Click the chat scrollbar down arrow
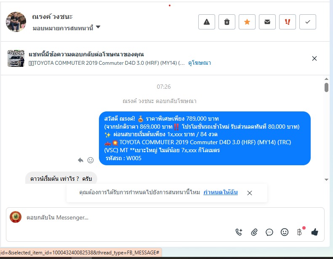 click(326, 180)
